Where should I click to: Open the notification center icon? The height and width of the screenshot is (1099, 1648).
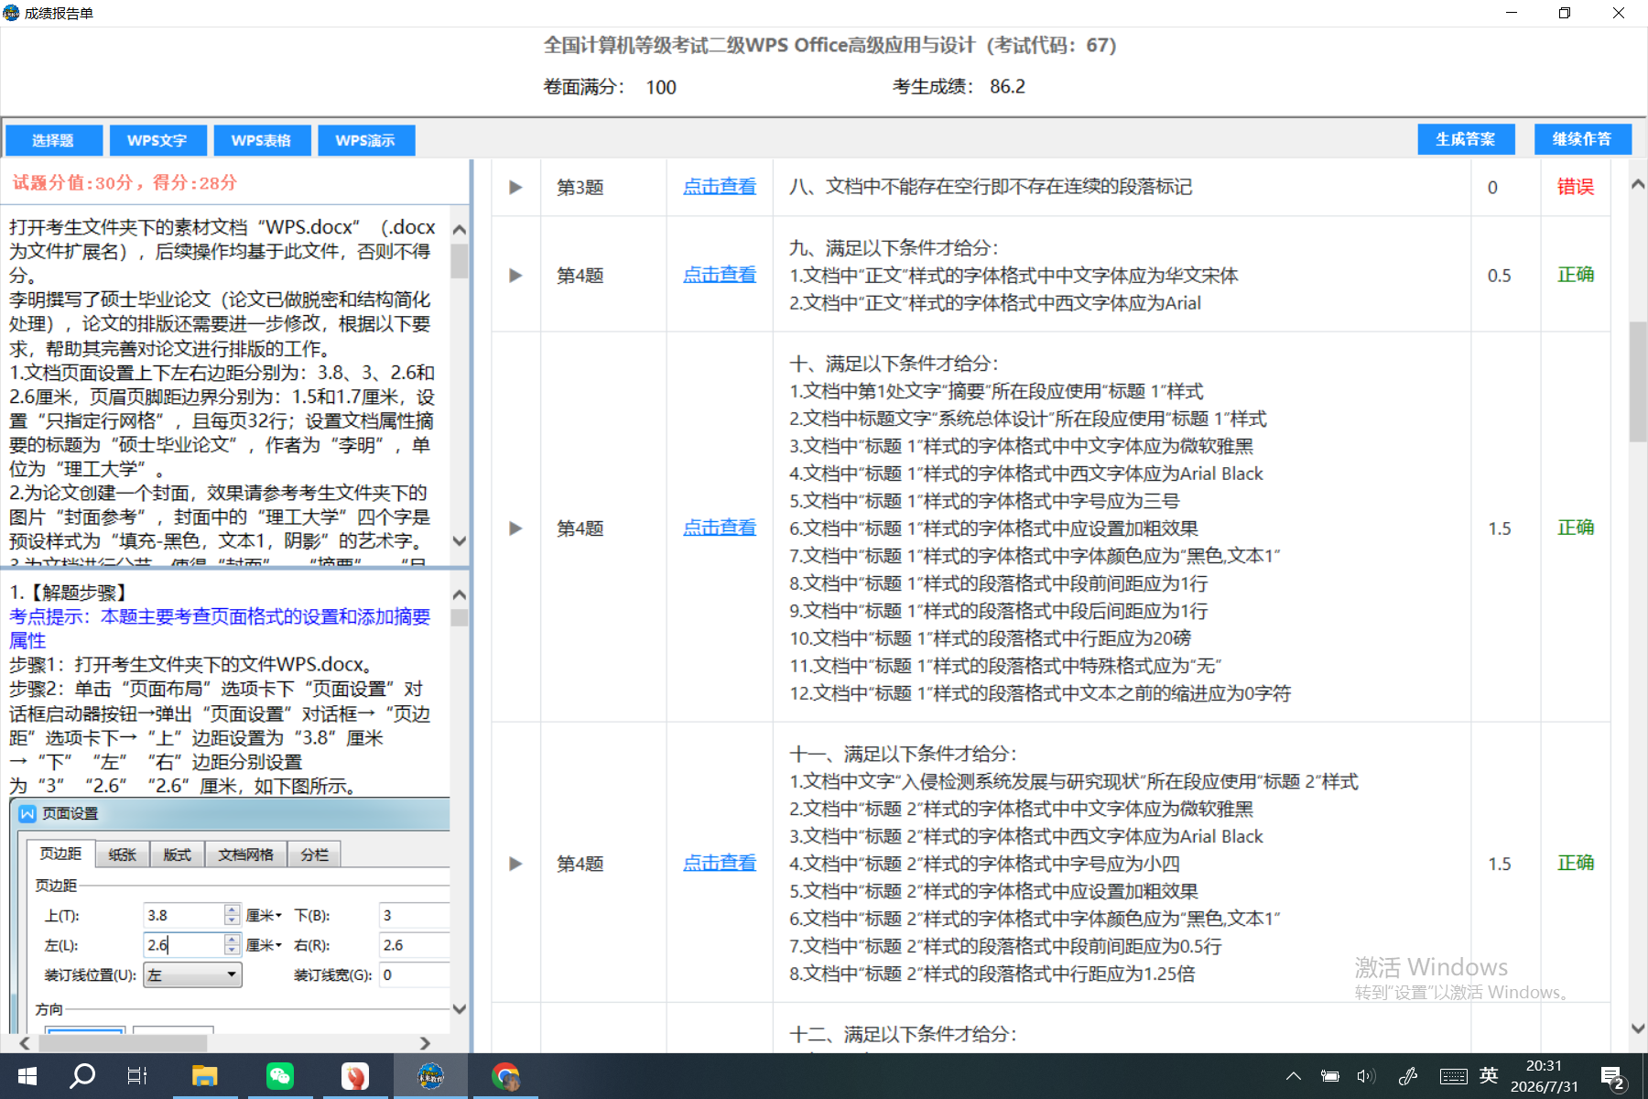pos(1613,1077)
